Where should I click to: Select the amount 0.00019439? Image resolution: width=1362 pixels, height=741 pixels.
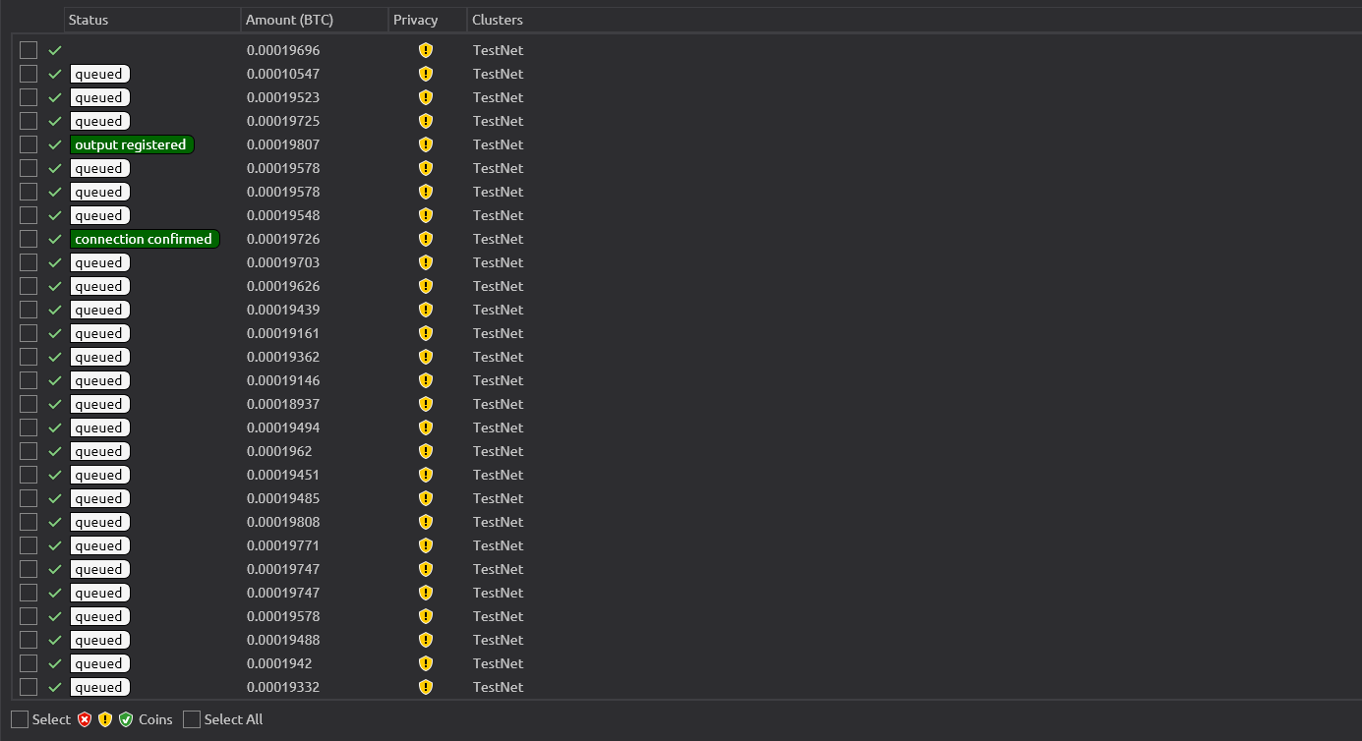(x=283, y=310)
